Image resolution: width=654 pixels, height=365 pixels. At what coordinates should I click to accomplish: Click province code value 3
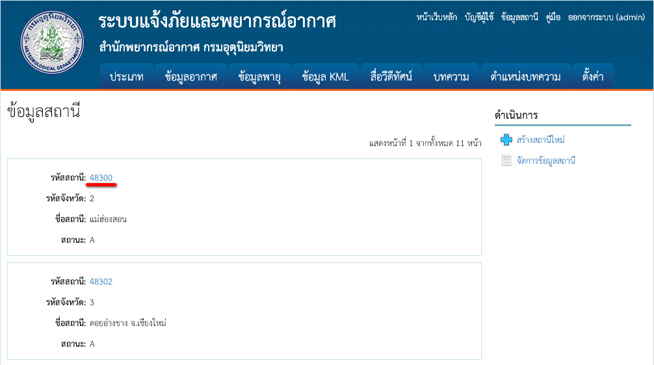(92, 303)
